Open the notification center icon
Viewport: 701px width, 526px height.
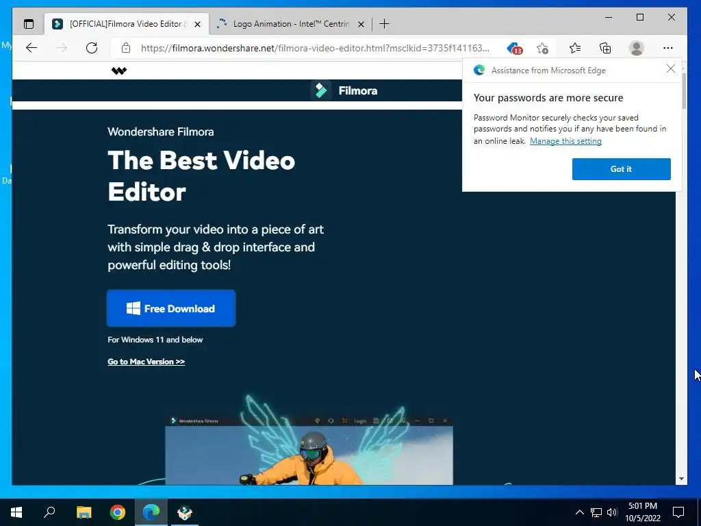678,512
